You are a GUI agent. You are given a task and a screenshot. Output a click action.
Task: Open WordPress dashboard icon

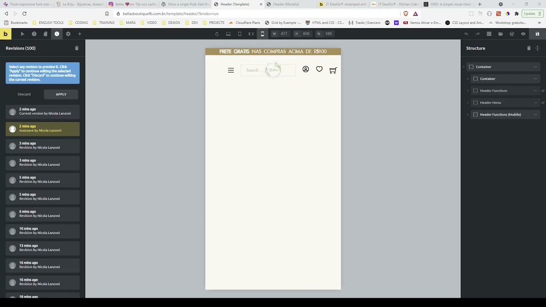512,34
